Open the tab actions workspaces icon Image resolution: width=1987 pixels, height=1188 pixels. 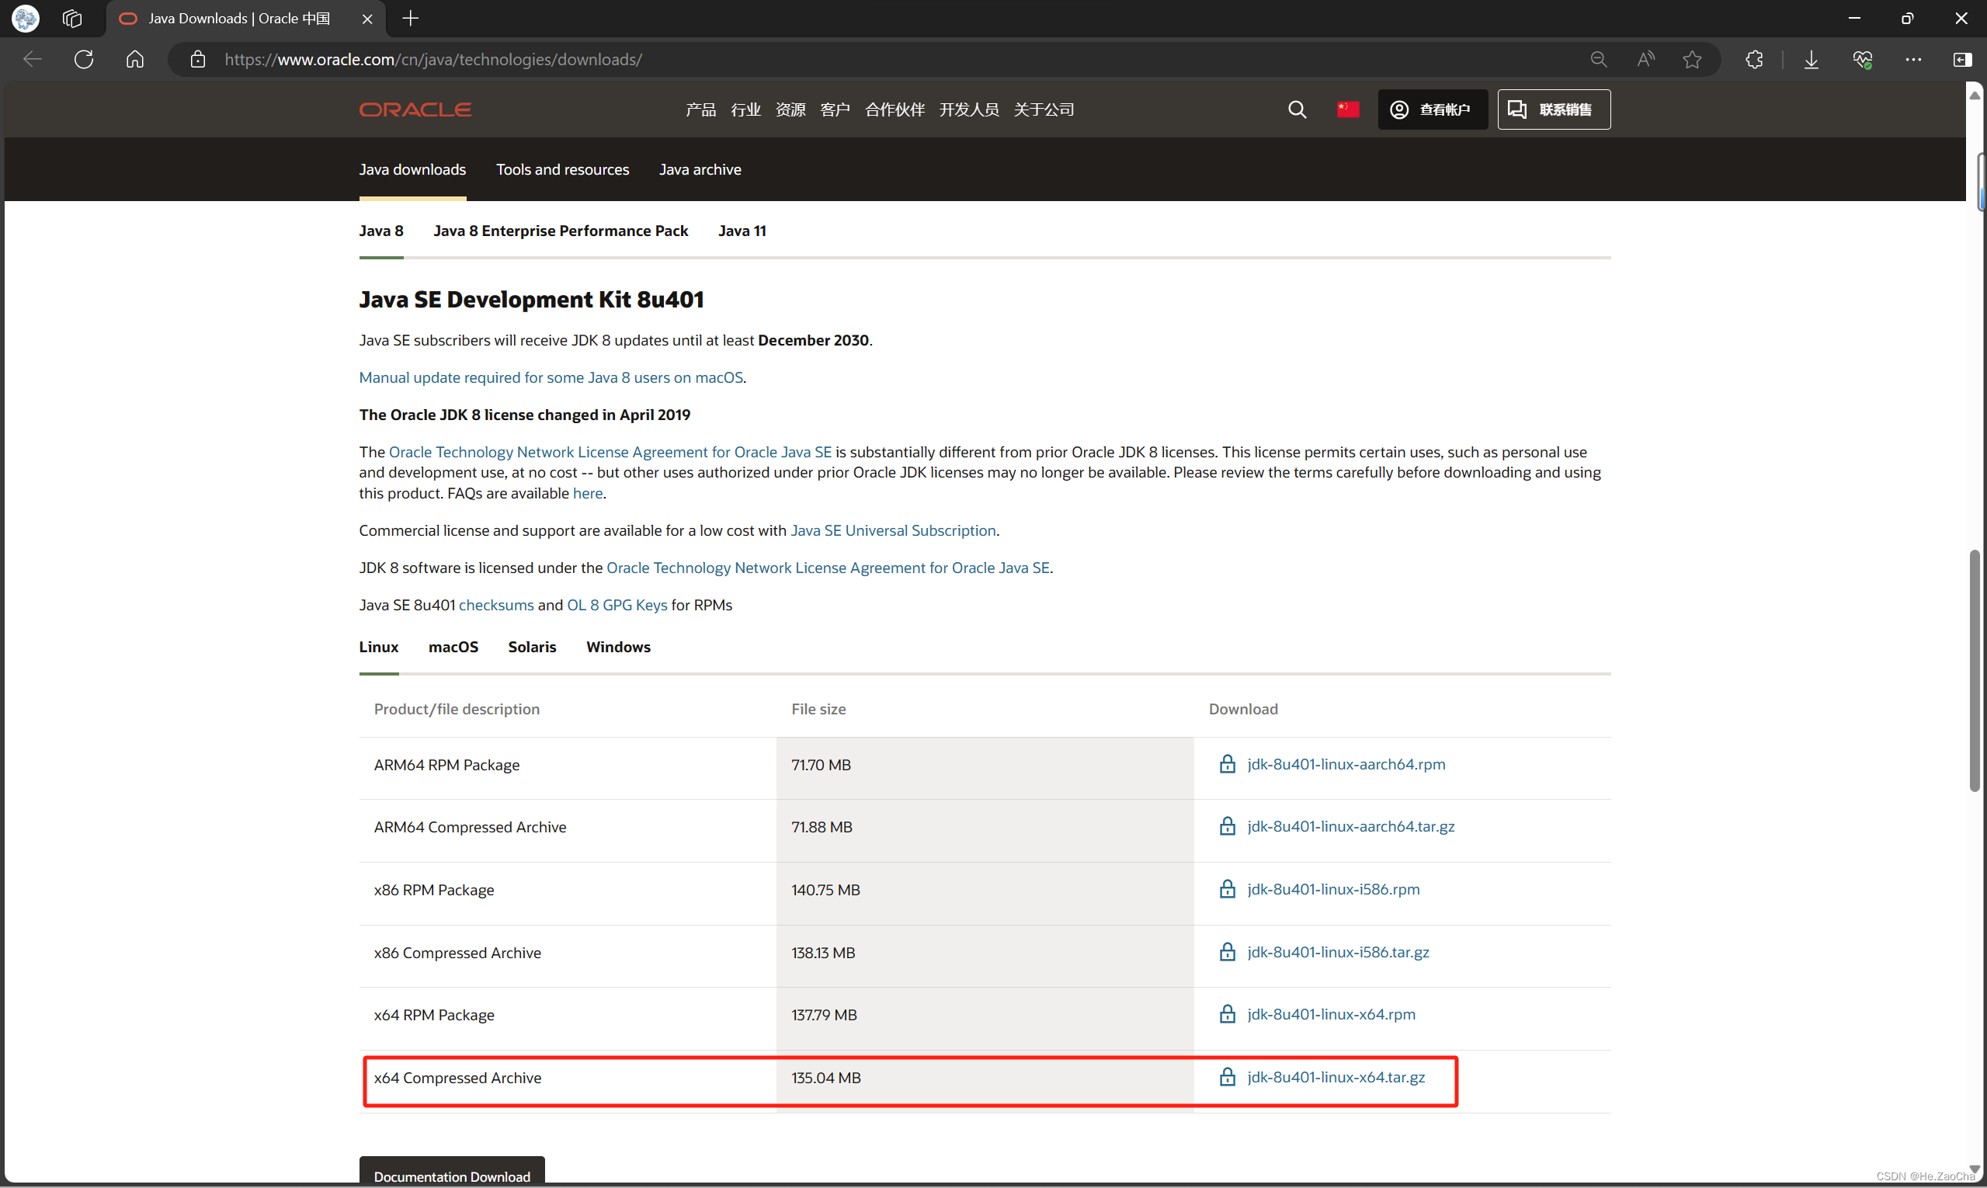click(72, 18)
